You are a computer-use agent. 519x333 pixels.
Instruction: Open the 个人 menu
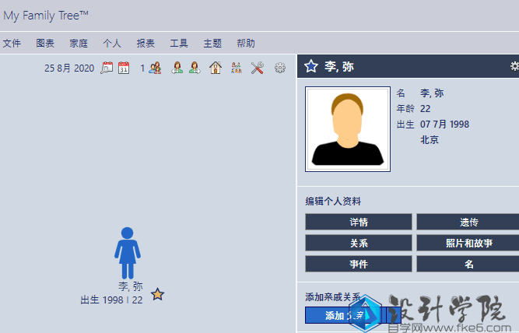[112, 43]
